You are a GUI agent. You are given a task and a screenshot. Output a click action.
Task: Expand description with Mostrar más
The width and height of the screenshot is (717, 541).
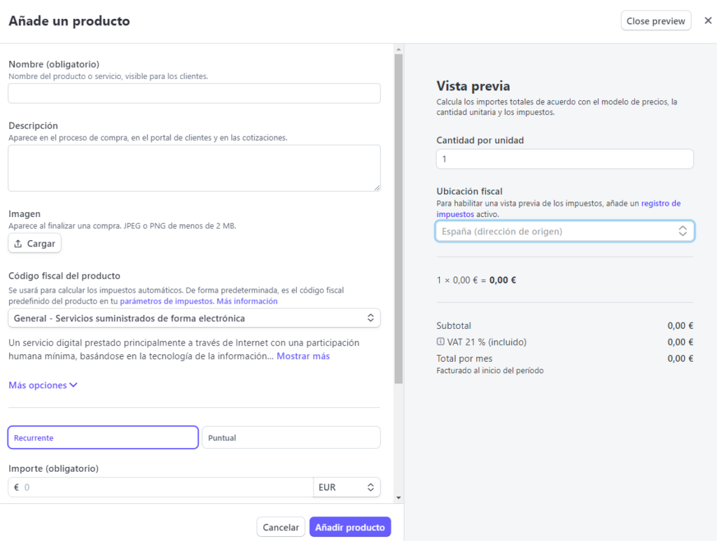click(302, 356)
